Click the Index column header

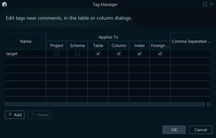pyautogui.click(x=140, y=45)
